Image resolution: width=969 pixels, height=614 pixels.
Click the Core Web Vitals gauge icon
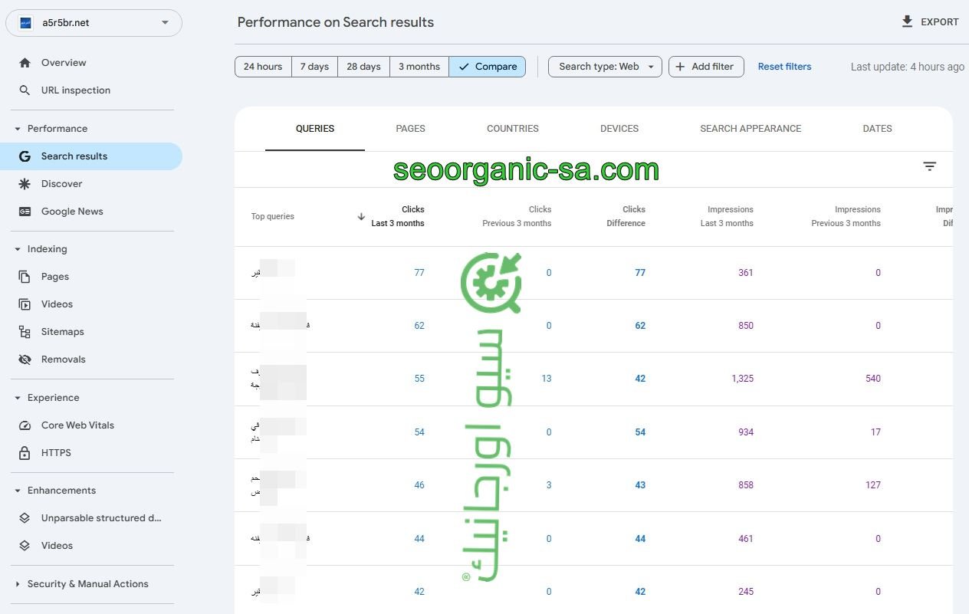click(25, 425)
